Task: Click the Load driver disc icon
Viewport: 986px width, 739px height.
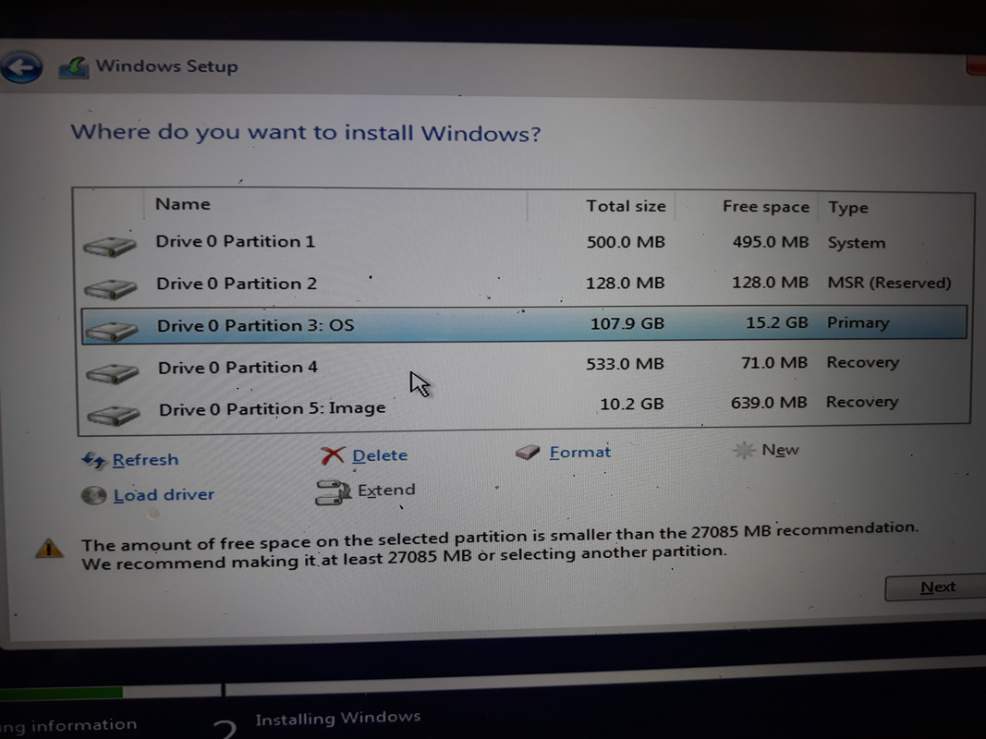Action: (x=93, y=496)
